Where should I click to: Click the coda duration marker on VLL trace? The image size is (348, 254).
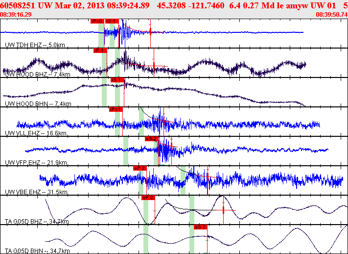(164, 121)
